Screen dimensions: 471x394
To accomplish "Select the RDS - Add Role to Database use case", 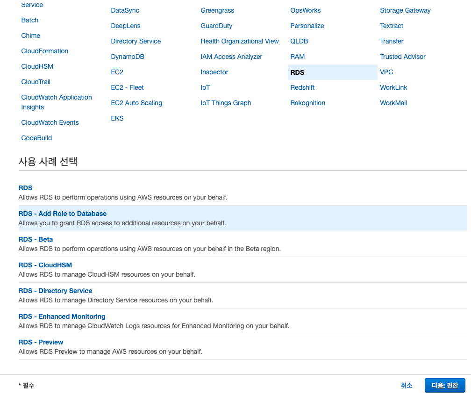I will pos(63,214).
